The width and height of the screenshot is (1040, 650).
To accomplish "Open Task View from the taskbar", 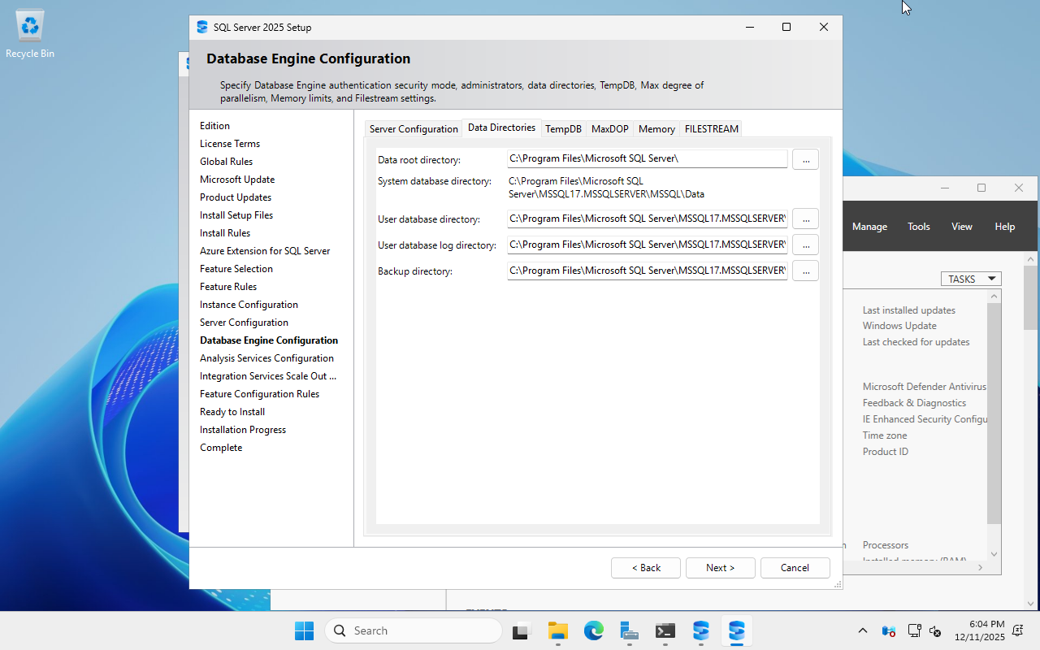I will [x=521, y=630].
